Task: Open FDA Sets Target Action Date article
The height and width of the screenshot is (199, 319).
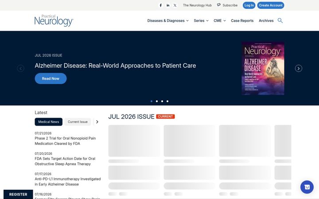Action: tap(65, 161)
